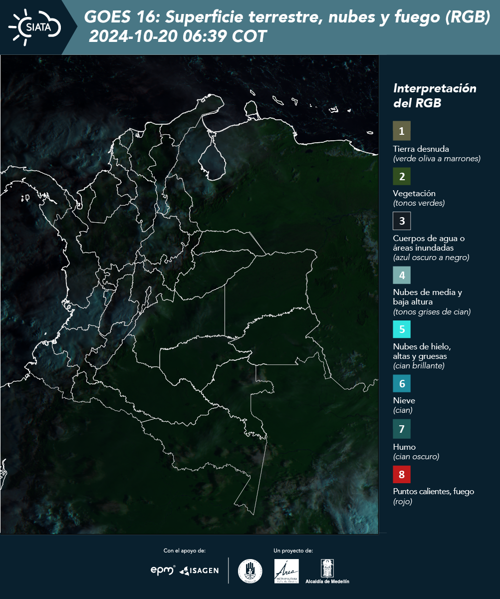The image size is (500, 599).
Task: Click the '(rojo)' description text
Action: click(403, 502)
